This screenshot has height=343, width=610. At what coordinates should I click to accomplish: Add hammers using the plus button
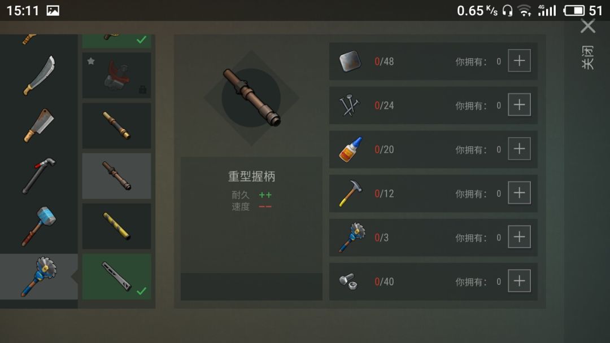[x=520, y=193]
